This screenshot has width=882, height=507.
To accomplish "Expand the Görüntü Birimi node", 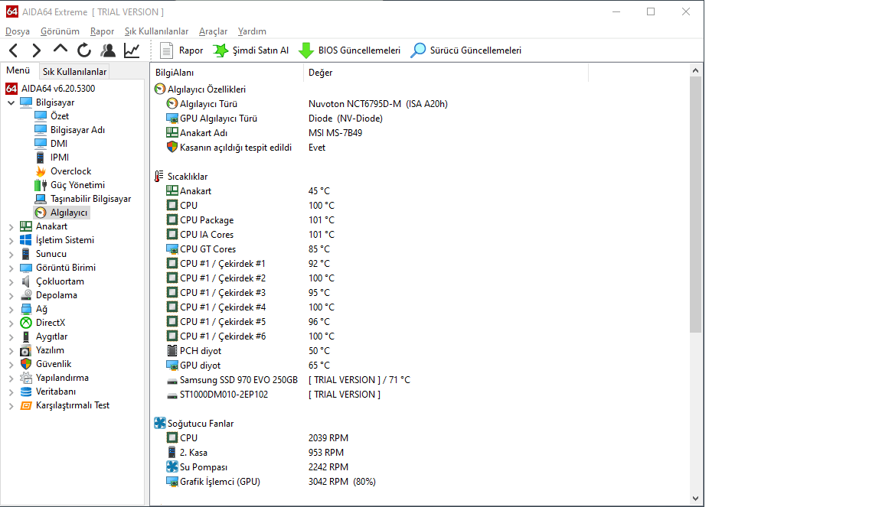I will 11,268.
